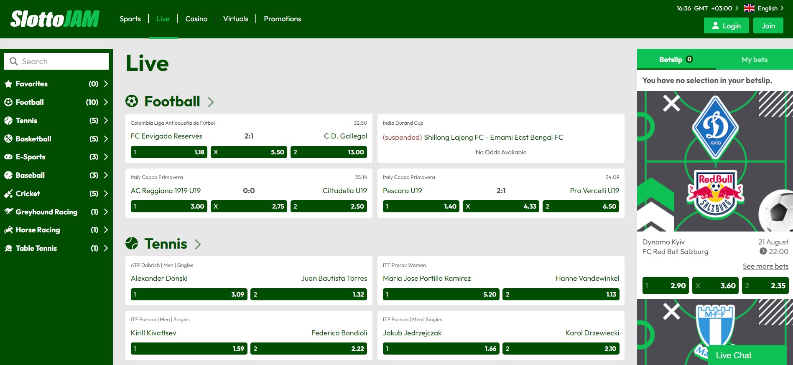Image resolution: width=793 pixels, height=365 pixels.
Task: Open the Horse Racing category
Action: tap(56, 230)
